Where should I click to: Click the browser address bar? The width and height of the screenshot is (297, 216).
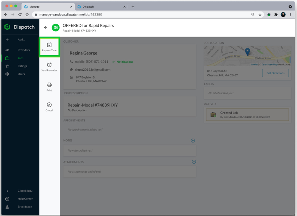pos(141,15)
